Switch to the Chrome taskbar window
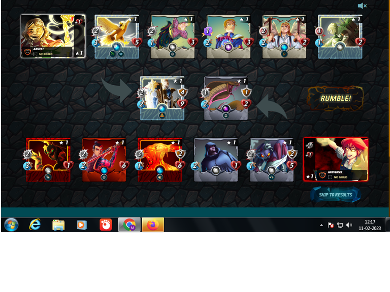The image size is (390, 292). pos(129,225)
